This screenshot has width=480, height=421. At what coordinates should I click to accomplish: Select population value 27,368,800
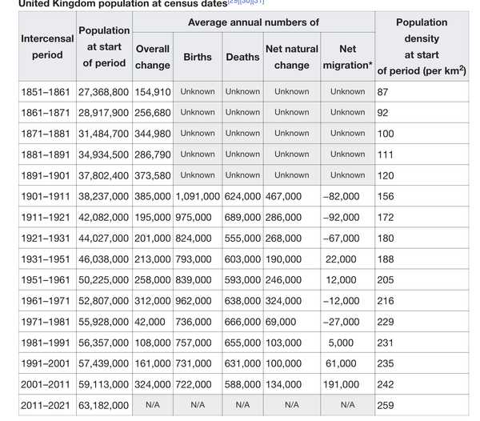click(103, 92)
